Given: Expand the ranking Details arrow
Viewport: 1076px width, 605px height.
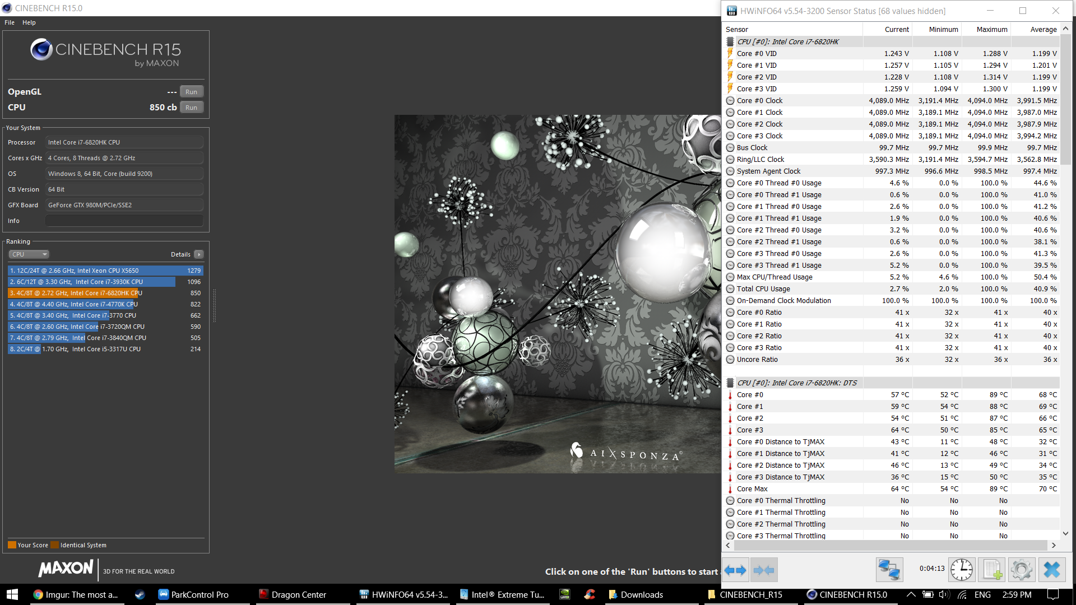Looking at the screenshot, I should [x=199, y=254].
